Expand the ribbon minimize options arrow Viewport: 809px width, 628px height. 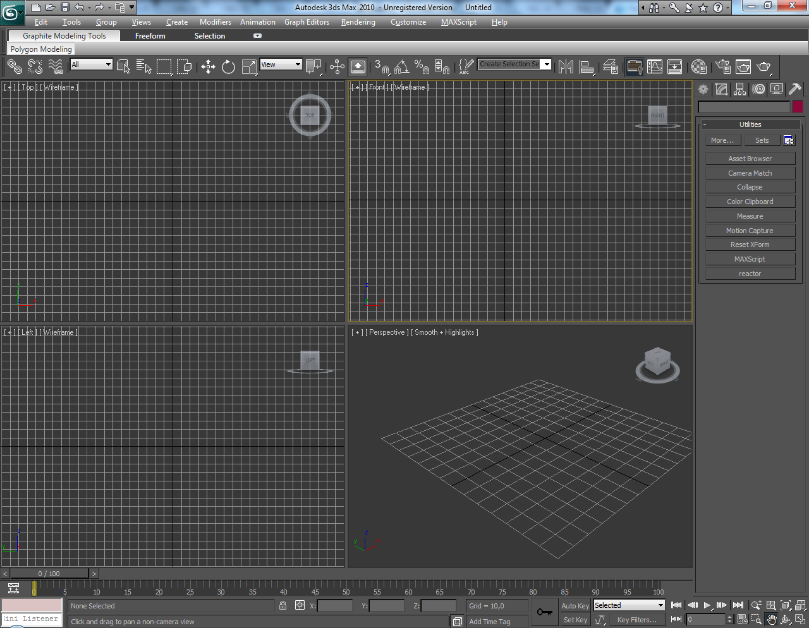pyautogui.click(x=257, y=36)
